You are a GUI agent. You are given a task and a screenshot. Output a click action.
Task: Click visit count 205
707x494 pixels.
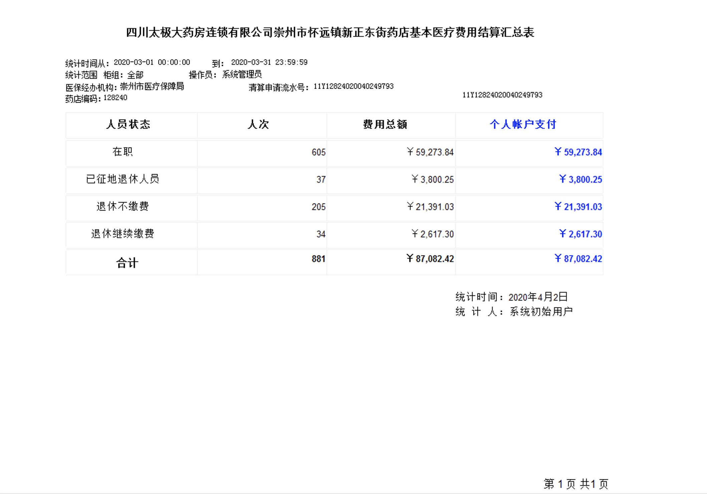tap(318, 207)
